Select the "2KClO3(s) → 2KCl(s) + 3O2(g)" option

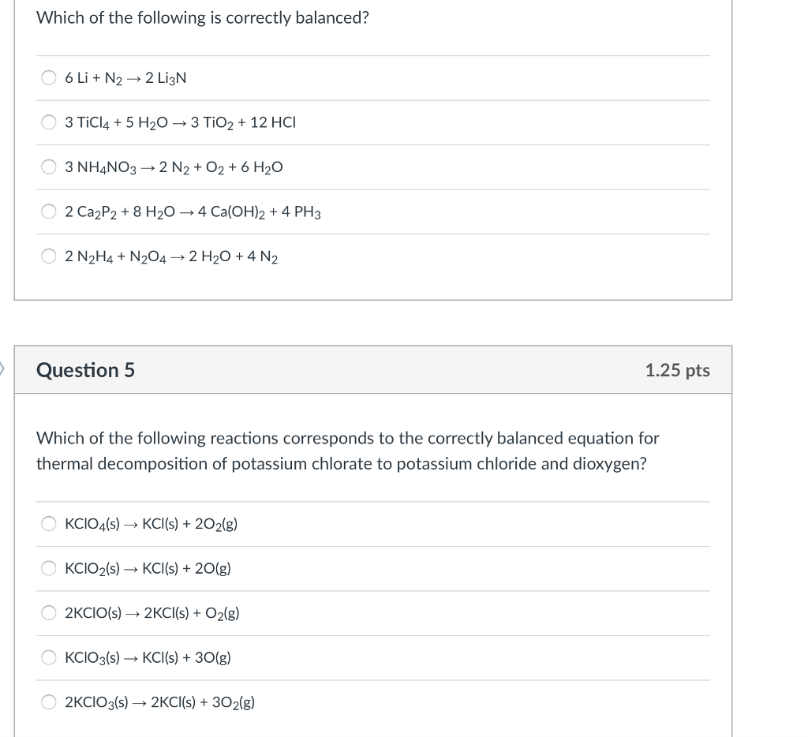48,701
